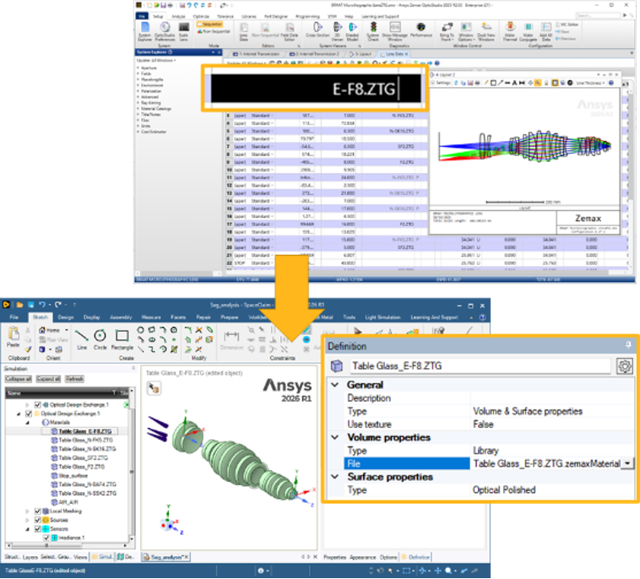Viewport: 640px width, 579px height.
Task: Click SpaceClaim undo arrow in title bar
Action: tap(42, 305)
